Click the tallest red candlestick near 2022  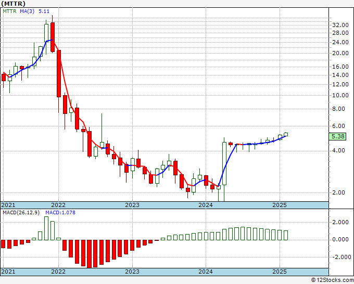coord(59,73)
